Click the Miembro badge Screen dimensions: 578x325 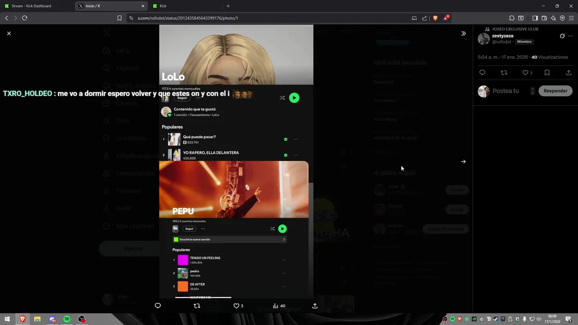point(524,42)
